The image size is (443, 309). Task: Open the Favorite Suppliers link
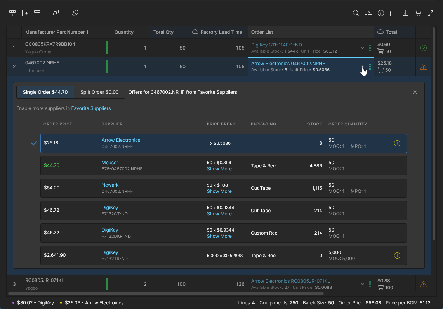point(91,108)
